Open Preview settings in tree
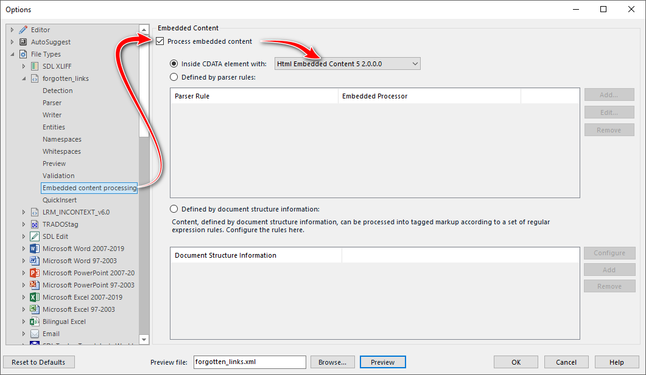The image size is (646, 375). tap(54, 163)
